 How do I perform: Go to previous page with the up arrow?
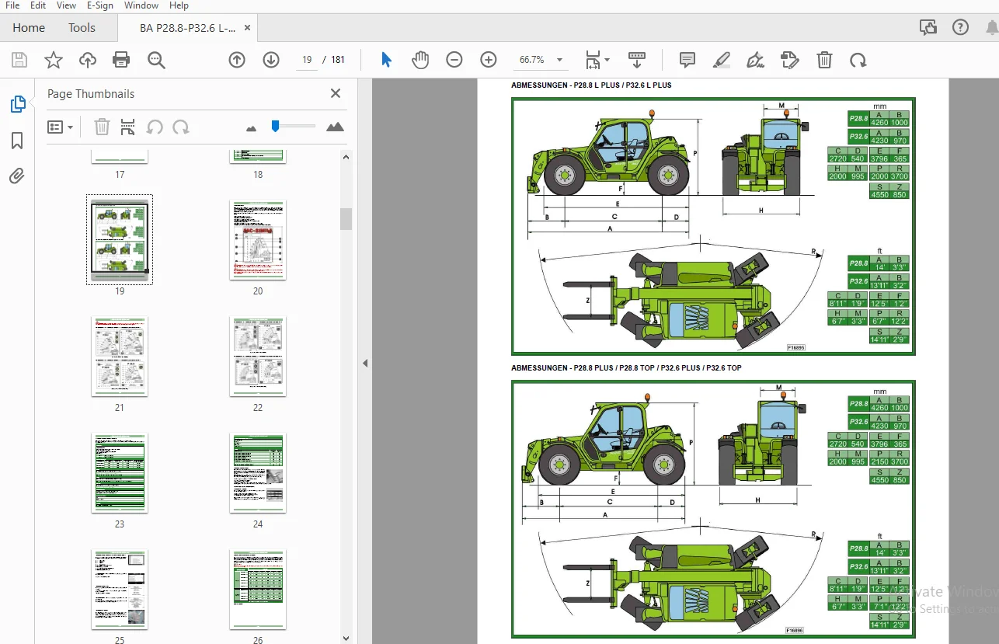237,60
